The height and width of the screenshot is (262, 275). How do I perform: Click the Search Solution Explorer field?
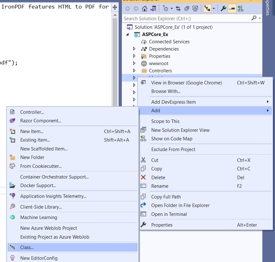(x=187, y=19)
